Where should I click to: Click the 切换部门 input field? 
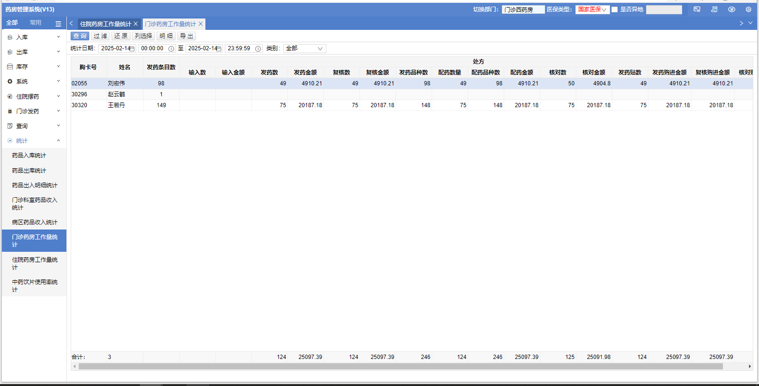click(523, 9)
